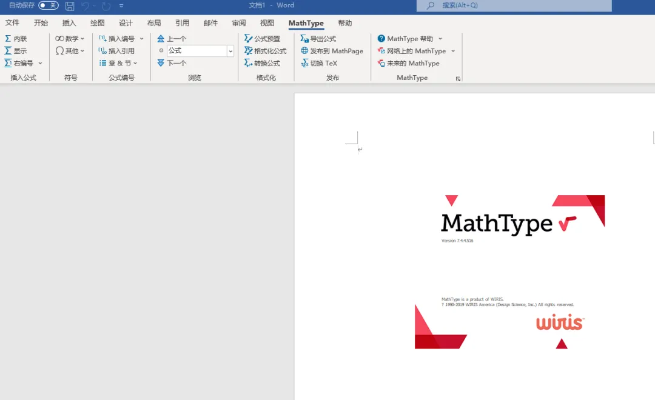
Task: Switch to the 视图 tab
Action: pyautogui.click(x=267, y=23)
